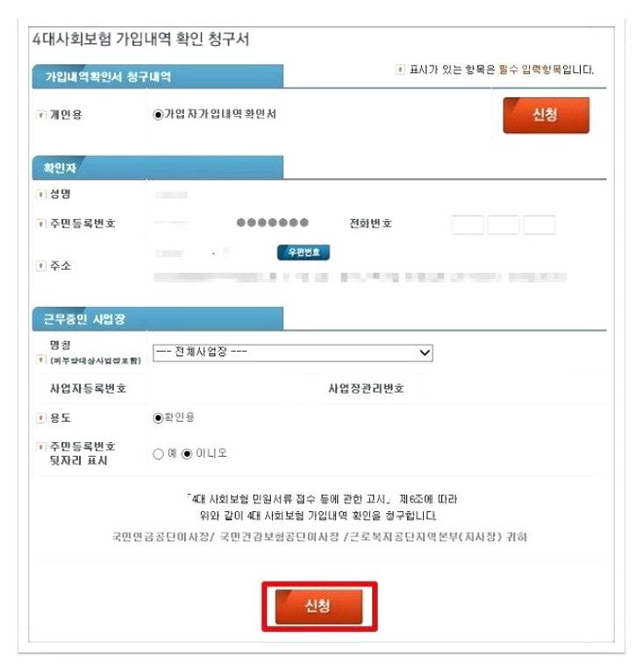Open the 전체사업장 dropdown list
The width and height of the screenshot is (643, 670).
pos(292,353)
